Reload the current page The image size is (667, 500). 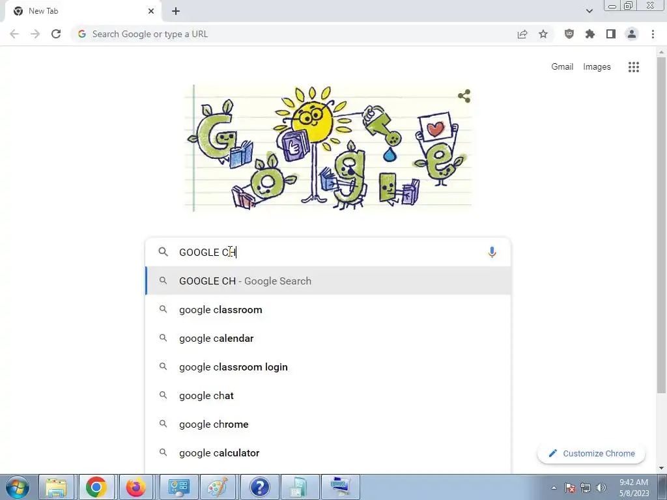click(x=56, y=34)
